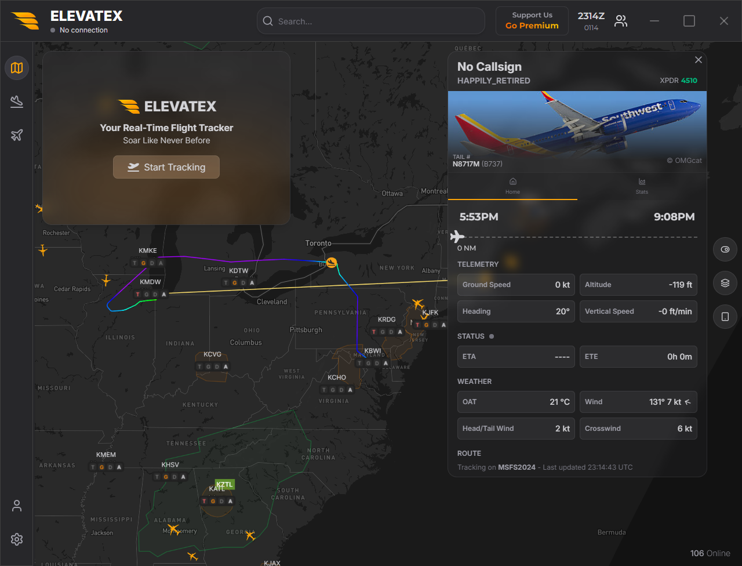The image size is (742, 566).
Task: Click the Go Premium support button
Action: tap(532, 21)
